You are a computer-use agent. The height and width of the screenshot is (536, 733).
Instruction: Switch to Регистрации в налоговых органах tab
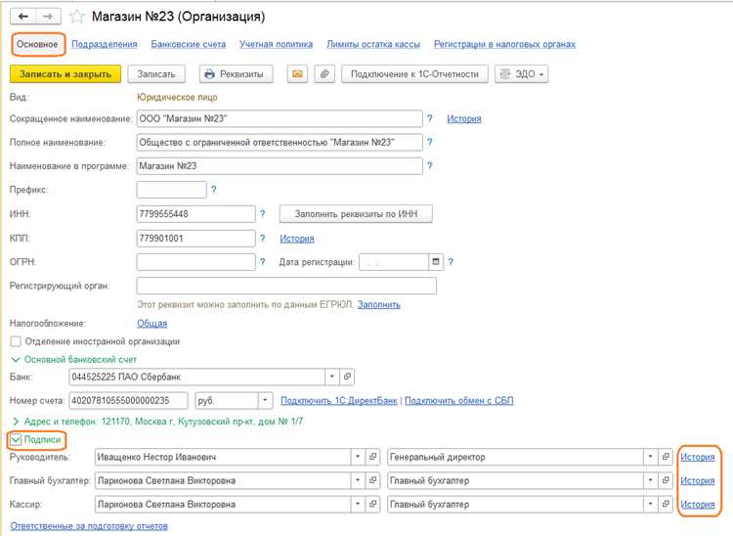(x=505, y=44)
